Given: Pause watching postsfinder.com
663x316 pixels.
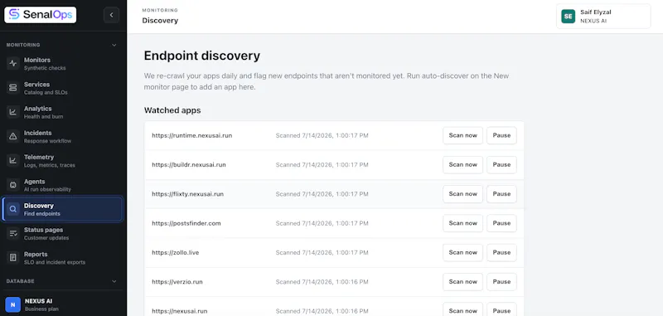Looking at the screenshot, I should click(x=501, y=223).
